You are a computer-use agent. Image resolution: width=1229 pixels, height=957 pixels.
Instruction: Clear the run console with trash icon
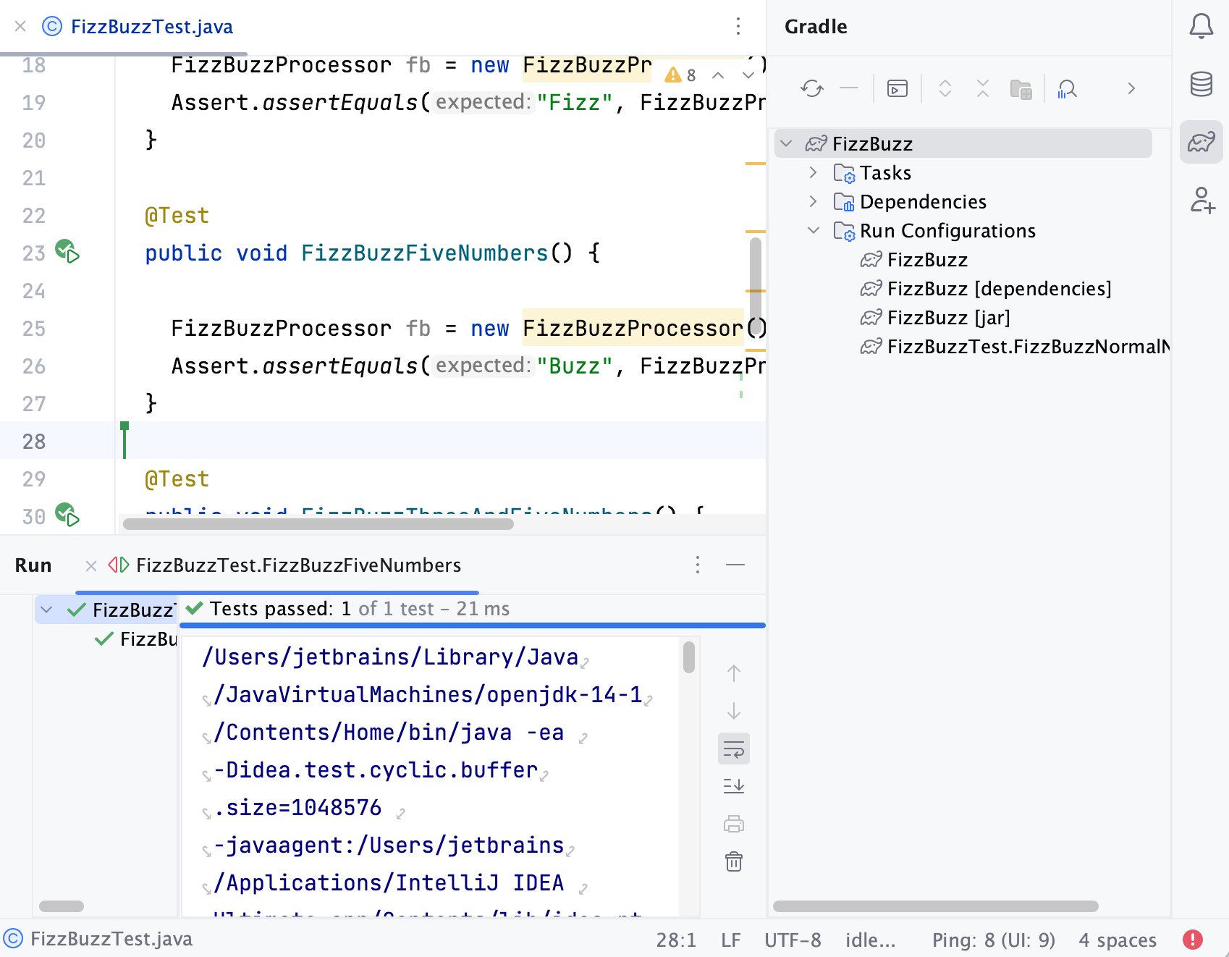click(734, 861)
